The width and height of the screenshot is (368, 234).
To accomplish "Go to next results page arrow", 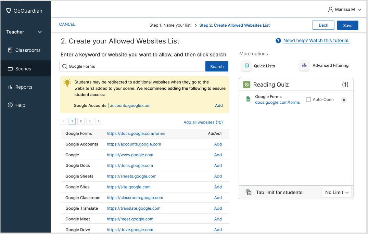I will coord(99,121).
